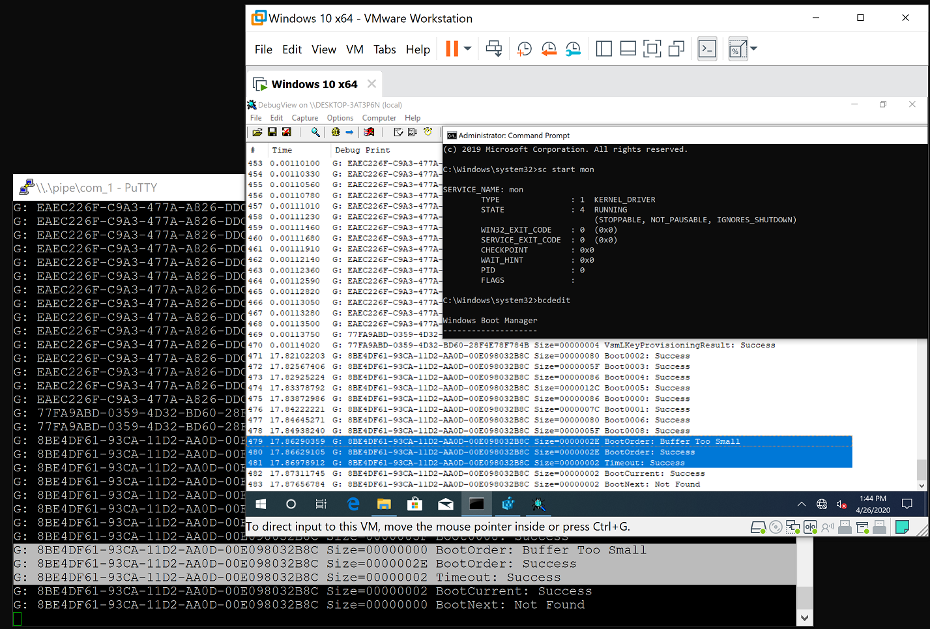
Task: Switch to DebugView via the taskbar bug icon
Action: [539, 504]
